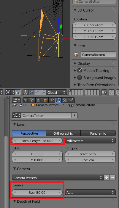Decrease Focal Length with left arrow
The width and height of the screenshot is (119, 208).
(x=15, y=141)
